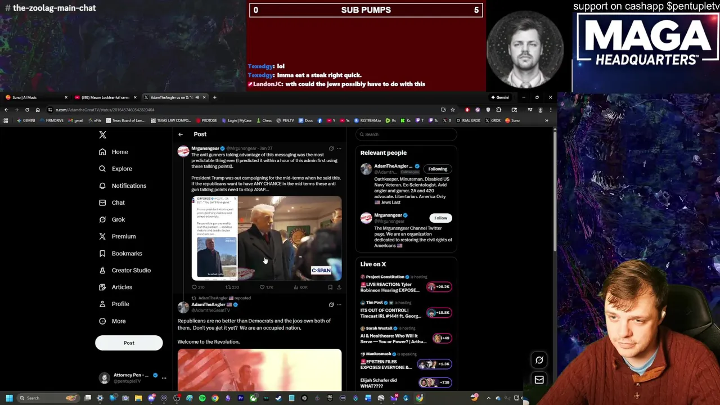
Task: Open Attorney Pen account switcher menu
Action: [133, 378]
